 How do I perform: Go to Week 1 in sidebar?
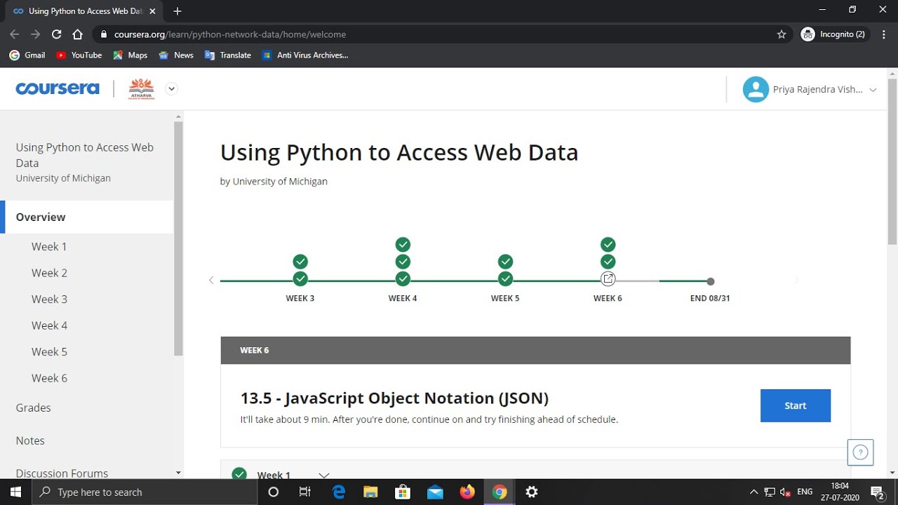tap(49, 246)
